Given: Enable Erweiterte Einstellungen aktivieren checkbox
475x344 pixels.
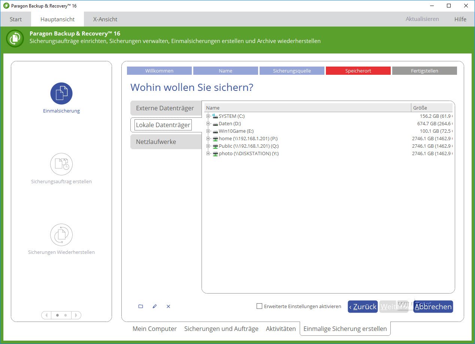Looking at the screenshot, I should pyautogui.click(x=259, y=306).
